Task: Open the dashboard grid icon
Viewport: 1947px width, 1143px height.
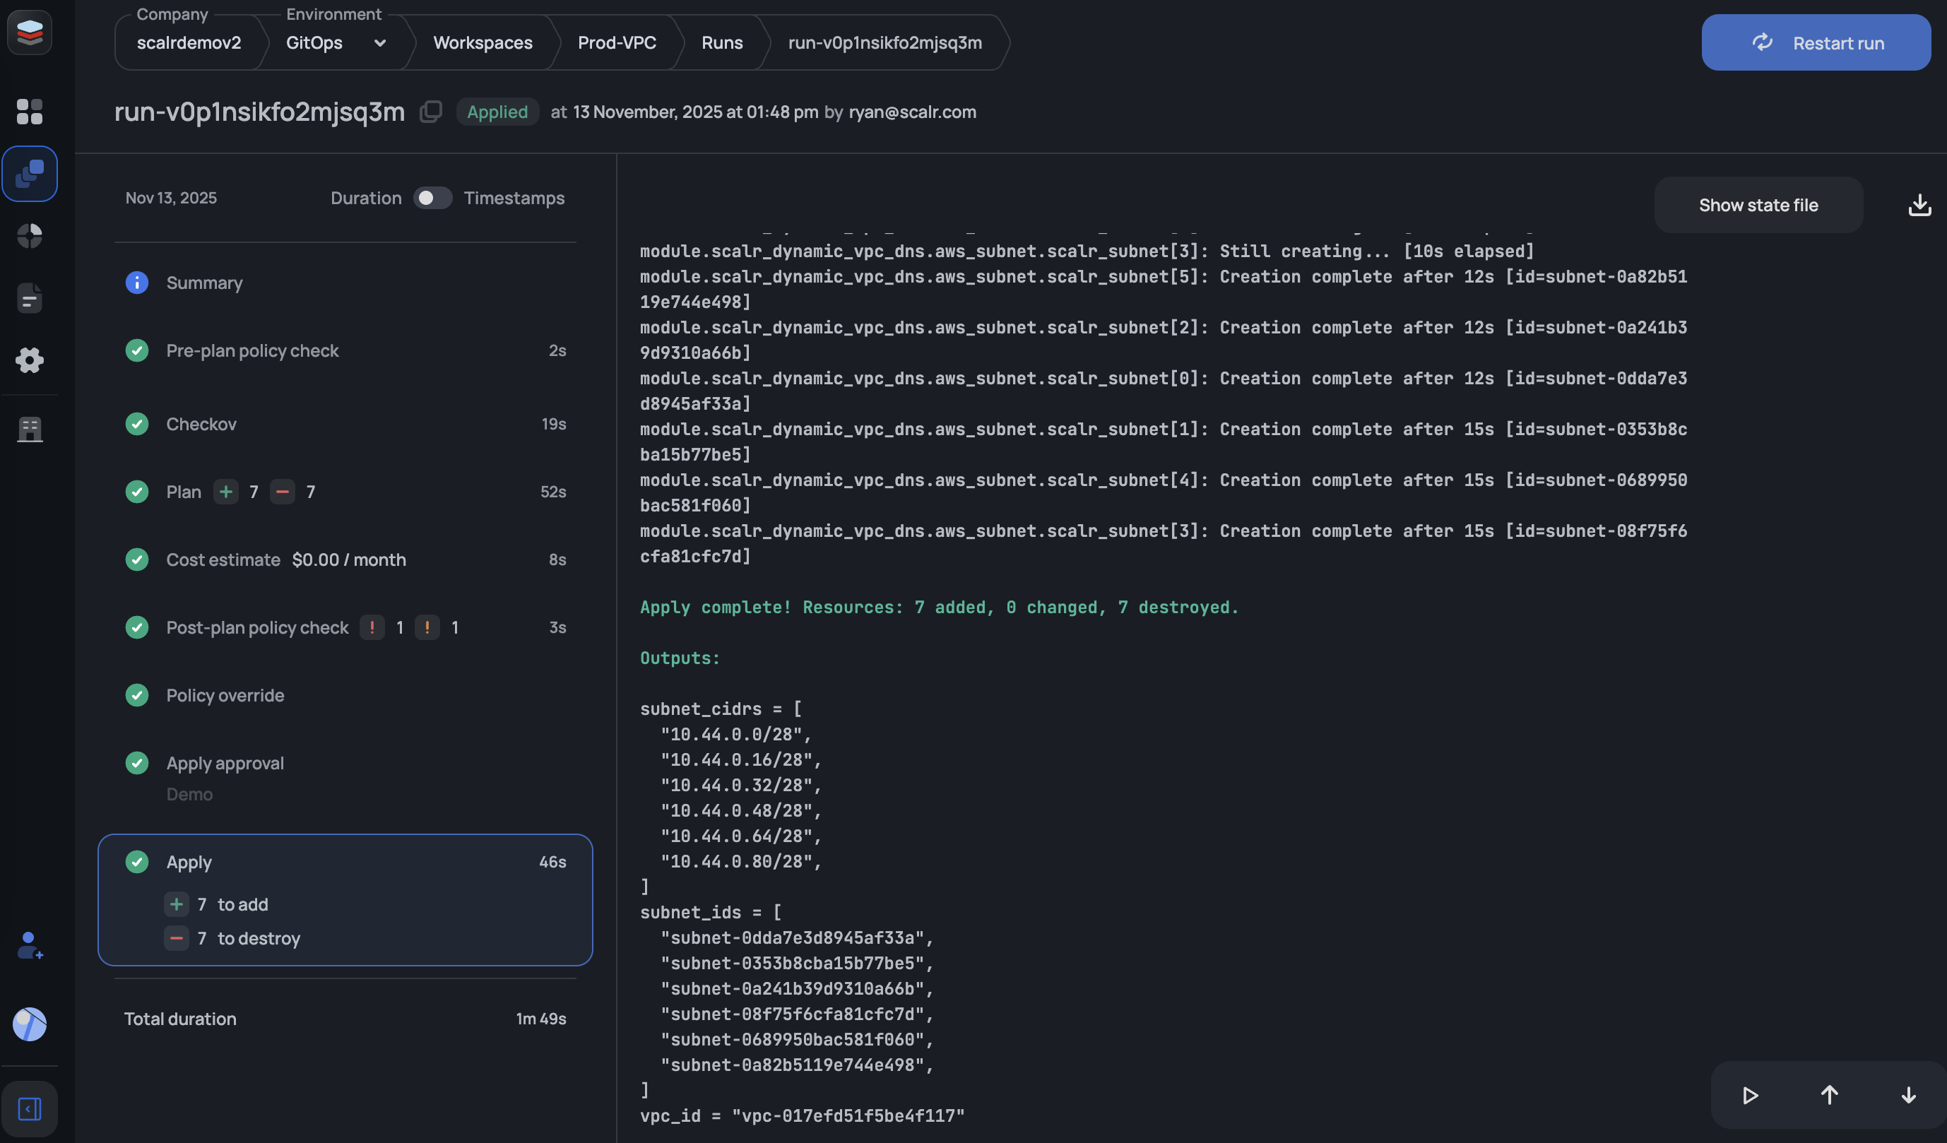Action: [30, 112]
